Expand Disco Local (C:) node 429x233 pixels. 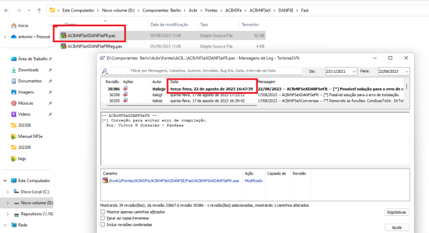click(7, 192)
